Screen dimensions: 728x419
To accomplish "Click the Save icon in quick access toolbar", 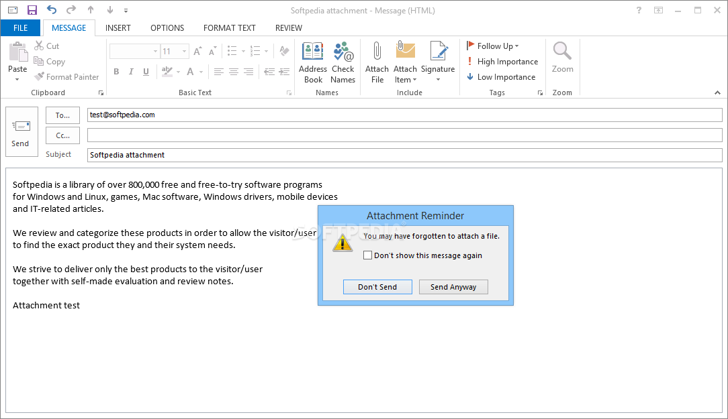I will (32, 10).
